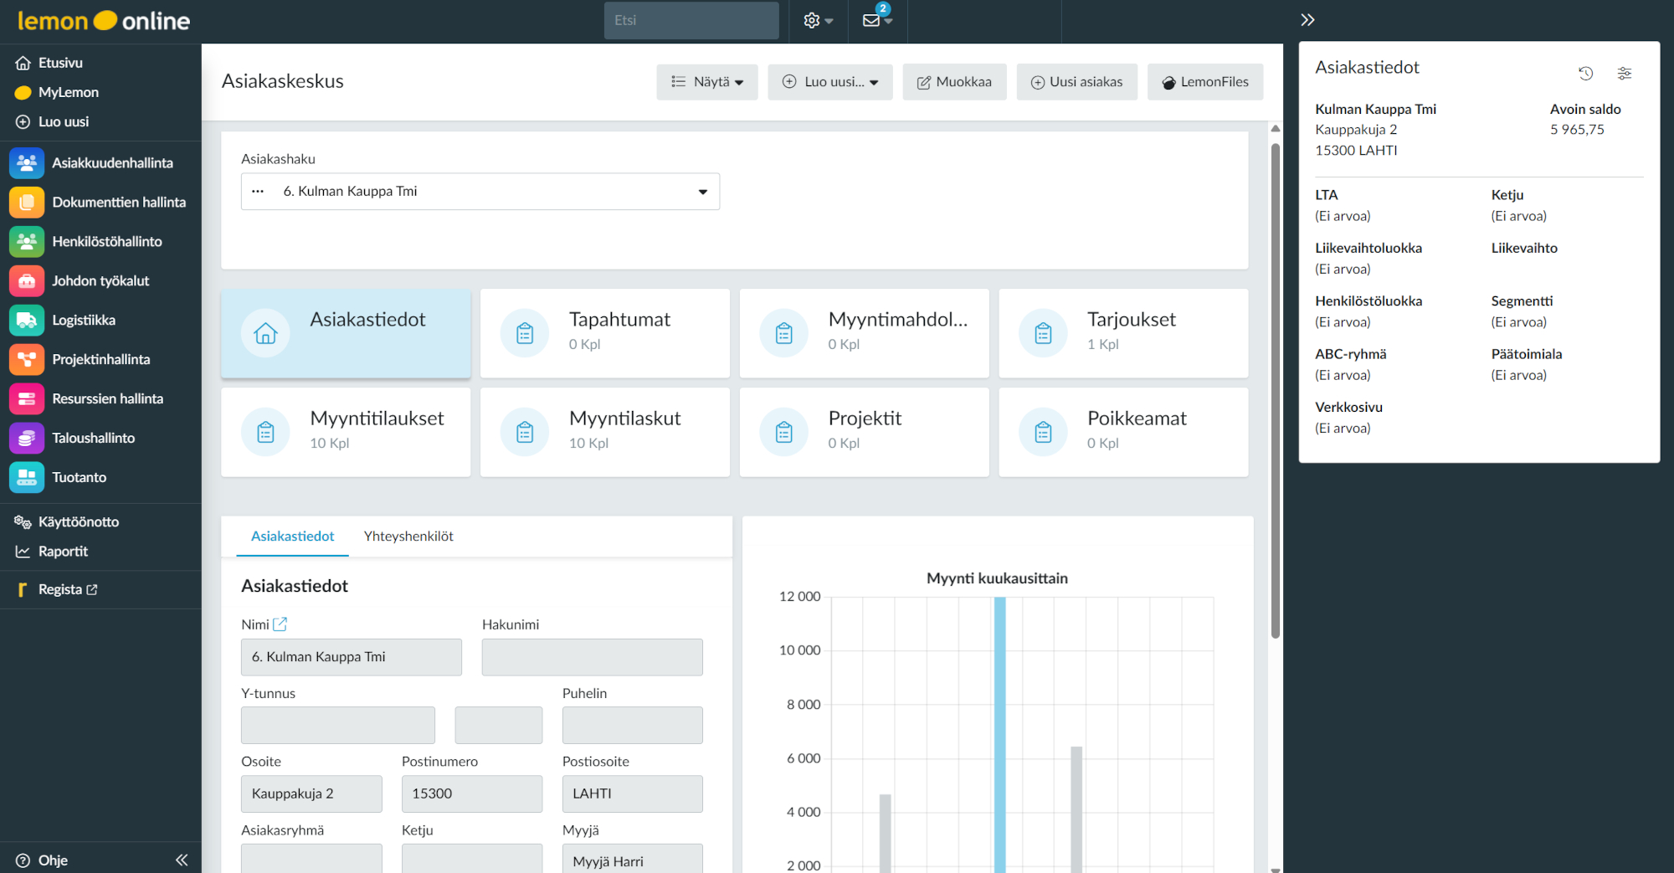Open the Taloushallinto module icon

coord(26,438)
